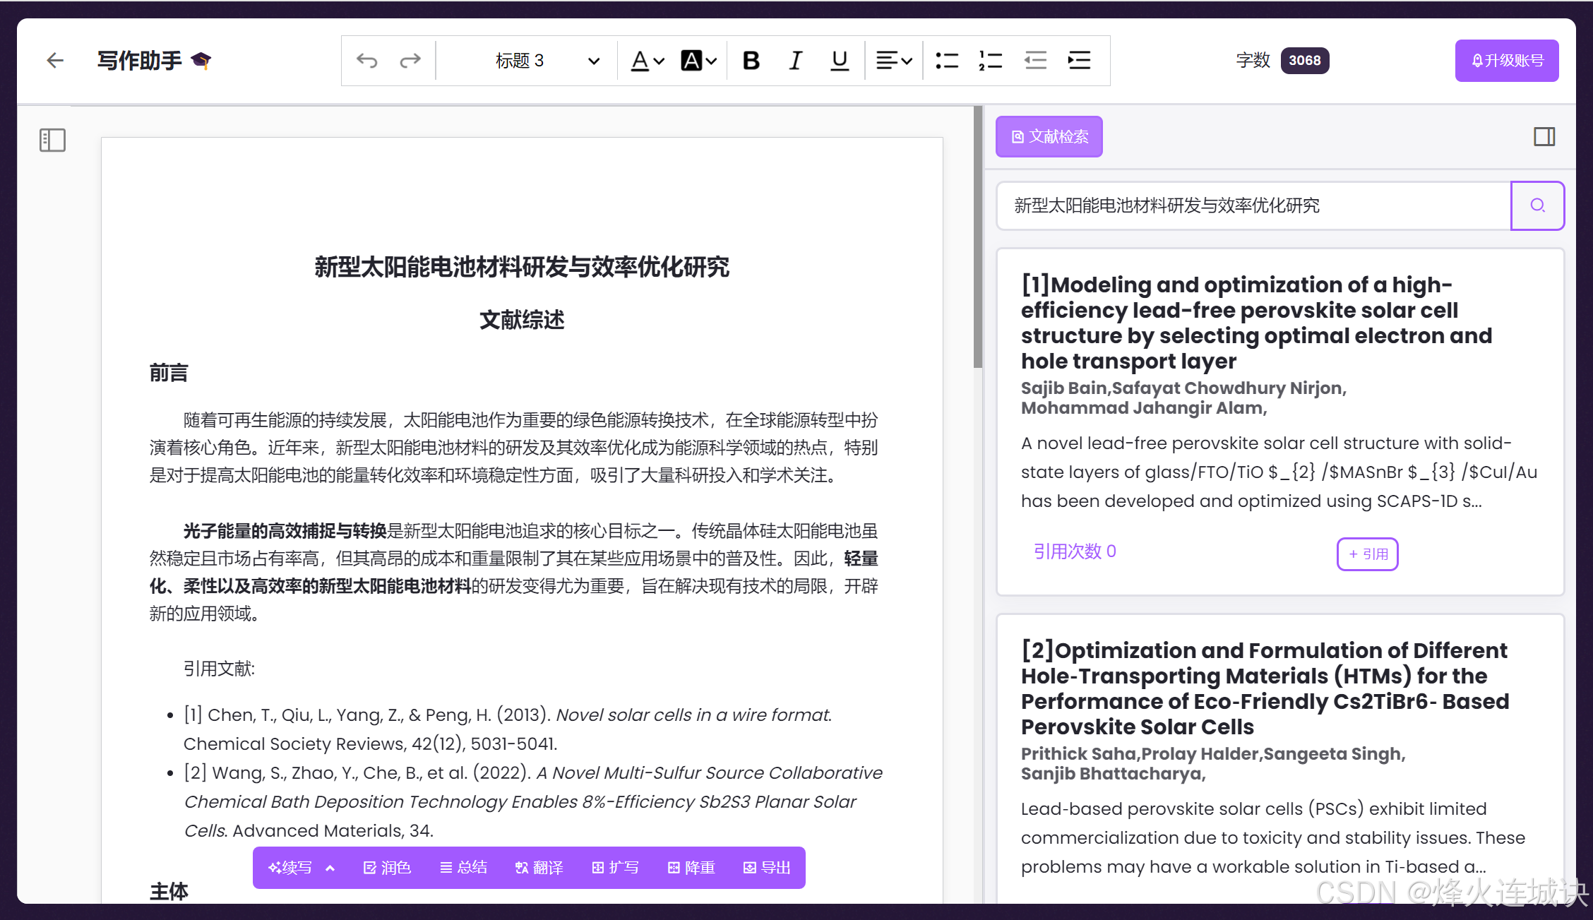Image resolution: width=1593 pixels, height=920 pixels.
Task: Expand the 续写 options arrow
Action: click(330, 868)
